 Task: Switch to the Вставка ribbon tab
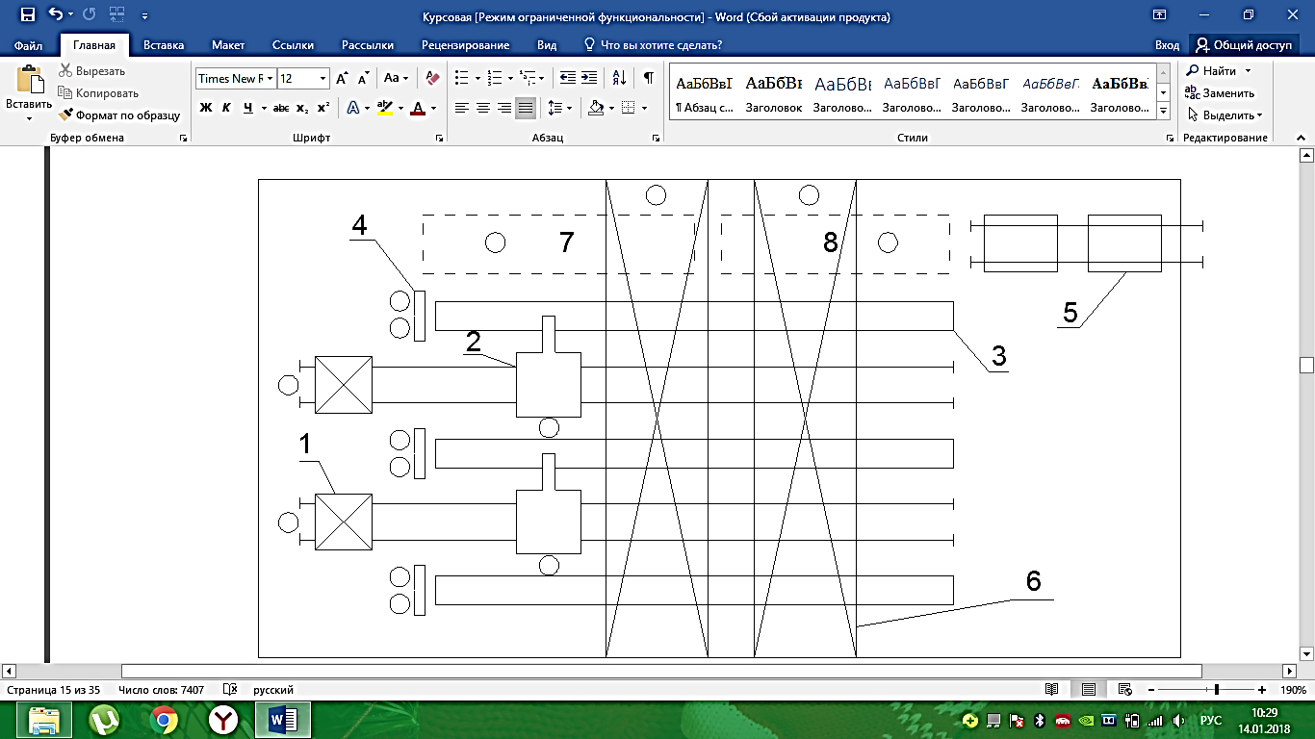[164, 45]
